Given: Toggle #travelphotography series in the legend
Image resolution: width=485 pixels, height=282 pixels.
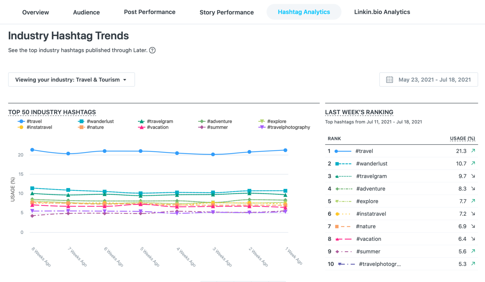Looking at the screenshot, I should (284, 127).
